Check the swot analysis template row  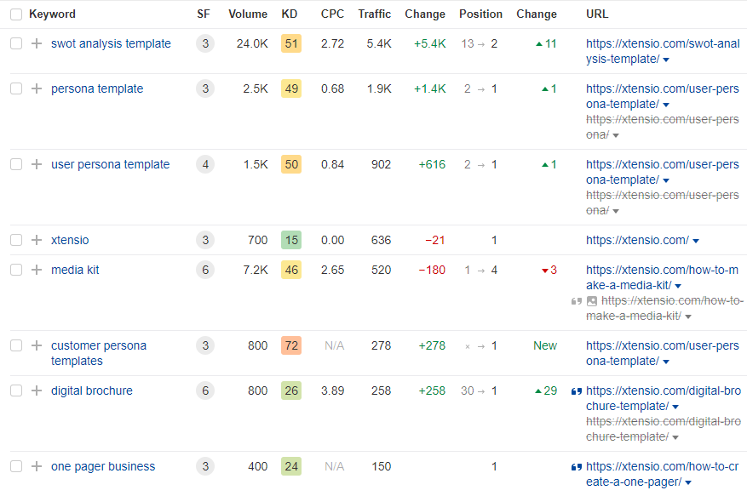16,43
